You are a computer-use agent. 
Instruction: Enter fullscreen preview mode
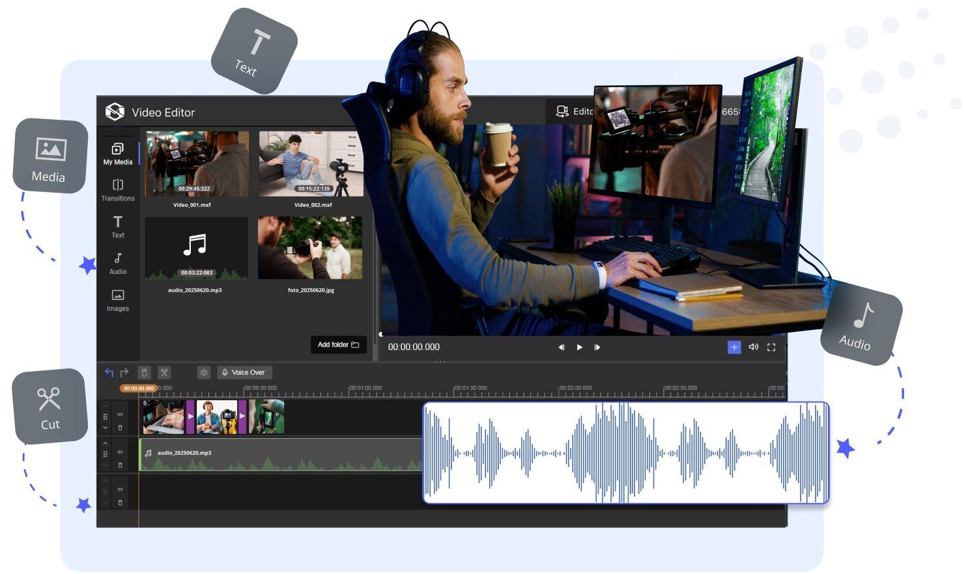771,347
